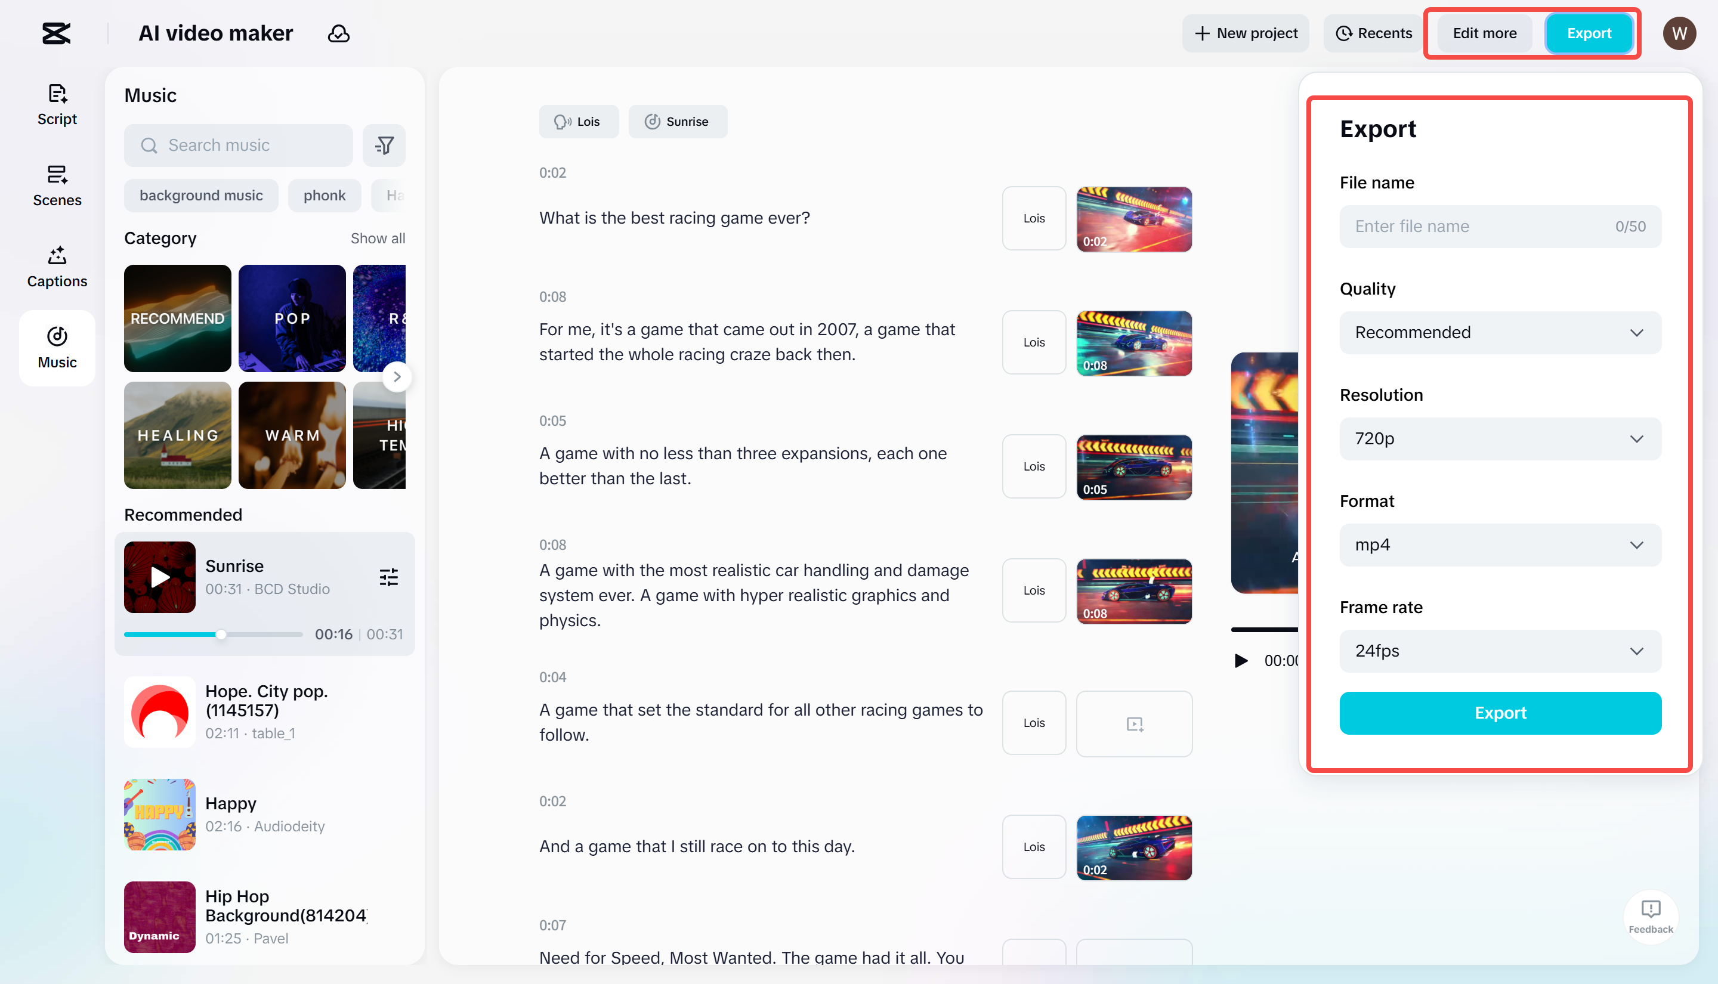Switch to the Captions tab

coord(57,267)
